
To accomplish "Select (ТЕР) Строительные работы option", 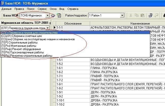I will pos(75,43).
